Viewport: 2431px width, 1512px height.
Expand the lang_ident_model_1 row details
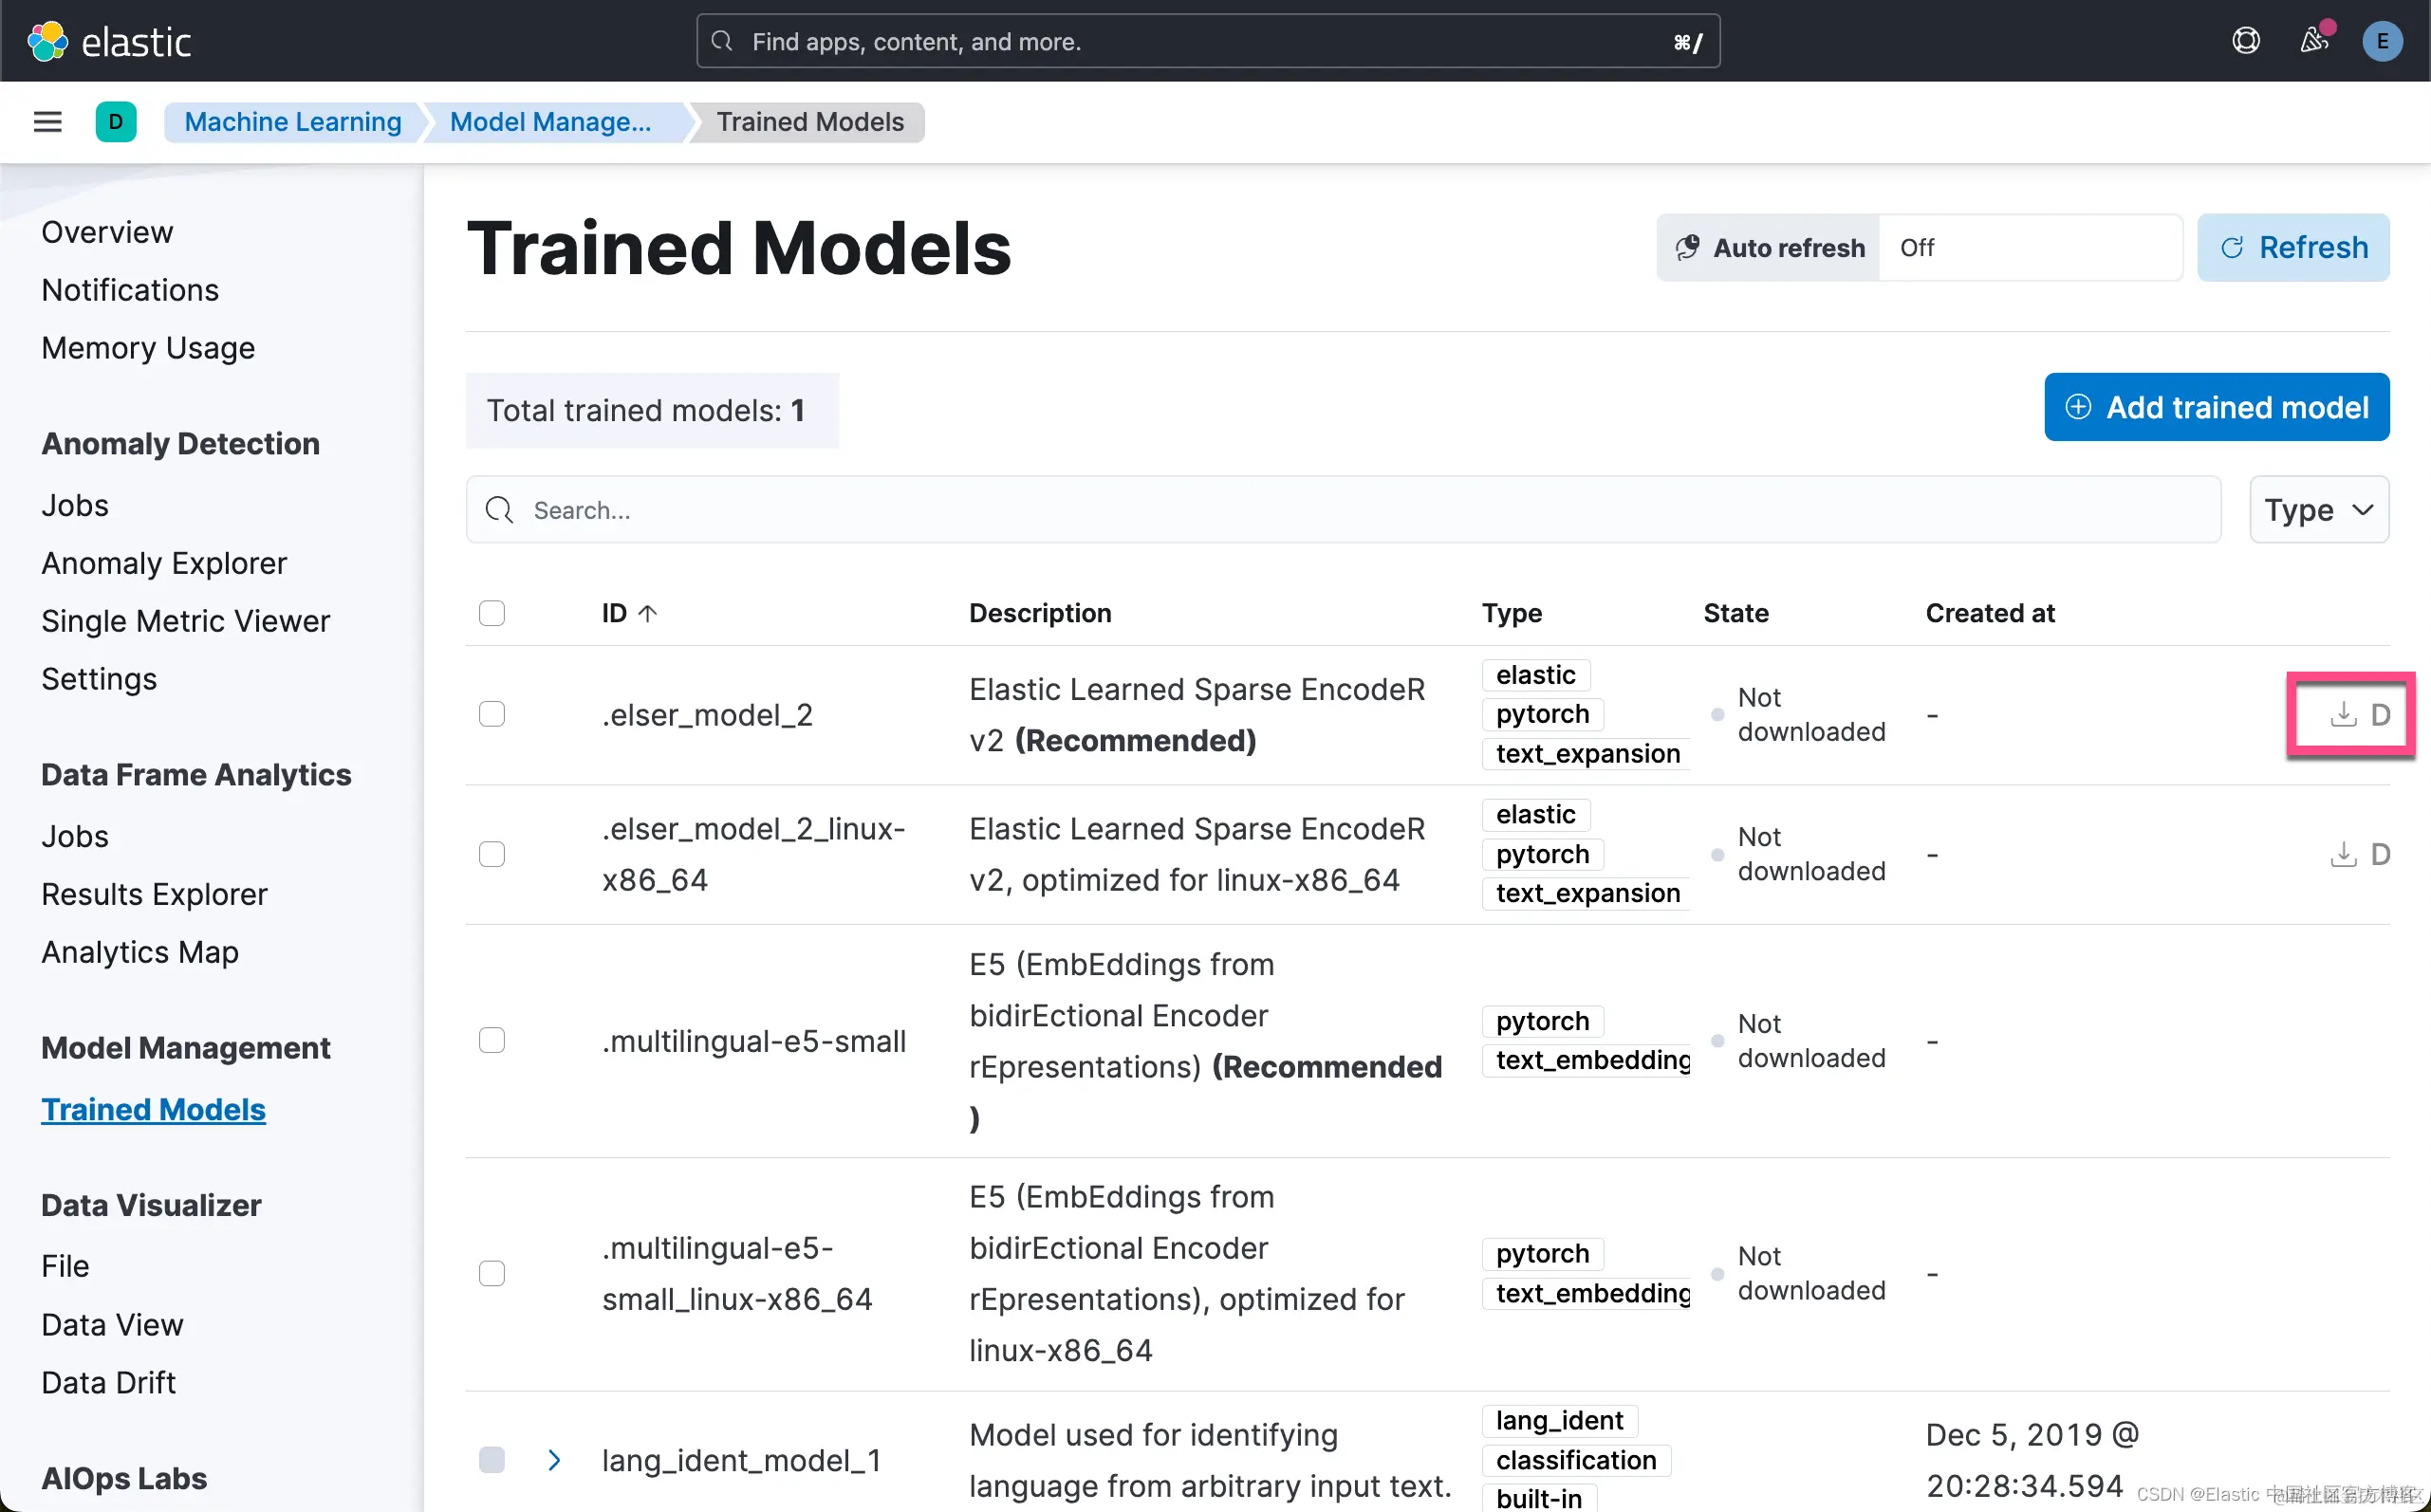[554, 1460]
